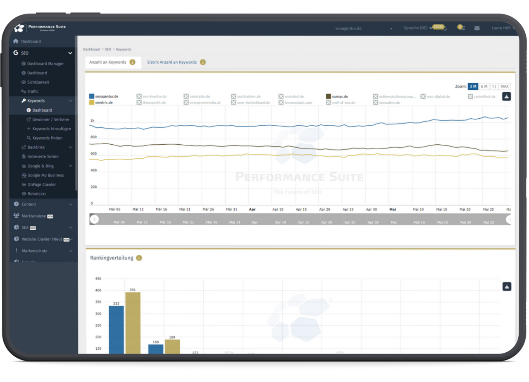Click the gray range navigator bar at Apr 15

(x=304, y=220)
